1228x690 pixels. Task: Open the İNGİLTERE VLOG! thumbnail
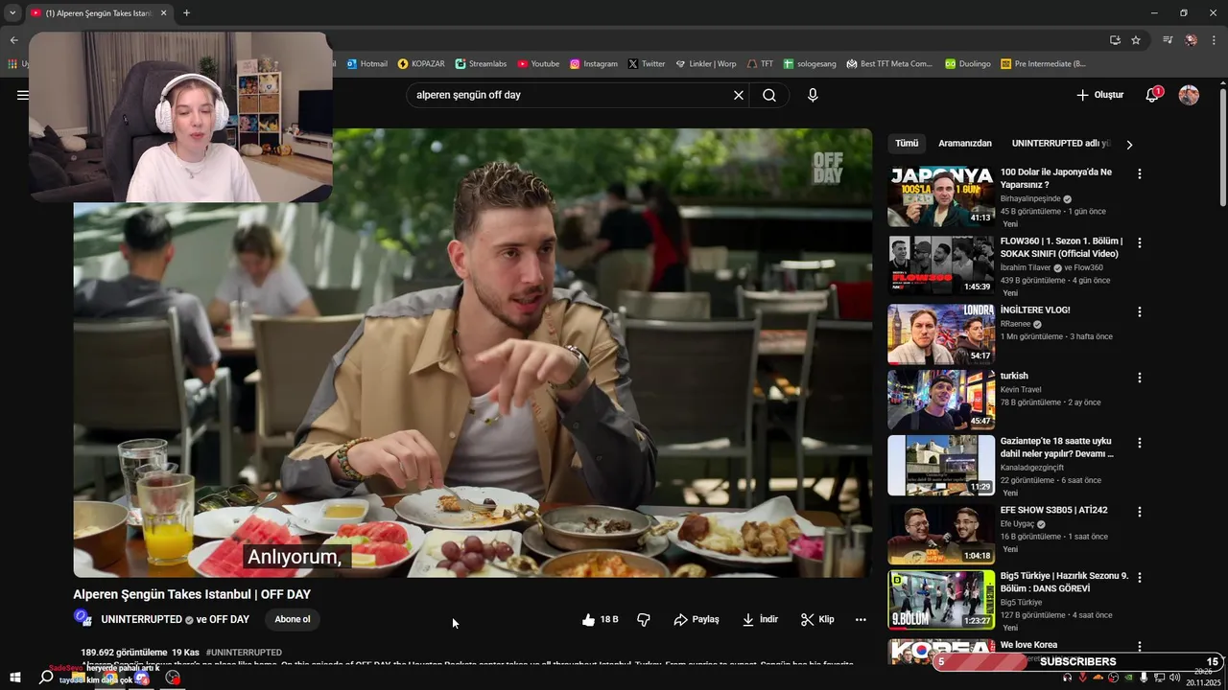pyautogui.click(x=941, y=334)
